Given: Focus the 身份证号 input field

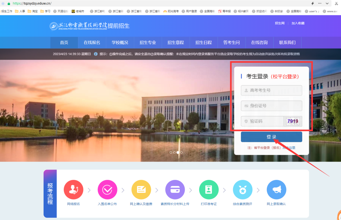Looking at the screenshot, I should pyautogui.click(x=272, y=106).
